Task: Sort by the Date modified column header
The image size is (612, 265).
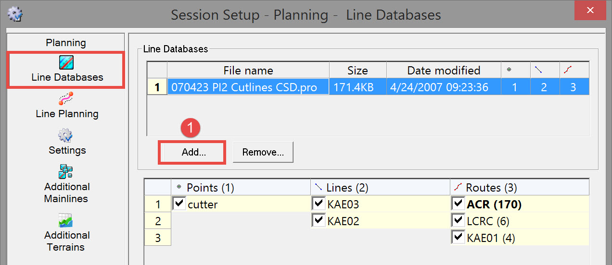Action: pyautogui.click(x=443, y=71)
